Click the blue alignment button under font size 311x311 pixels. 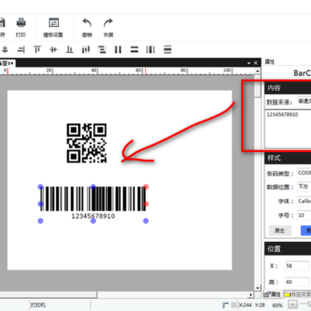point(306,231)
